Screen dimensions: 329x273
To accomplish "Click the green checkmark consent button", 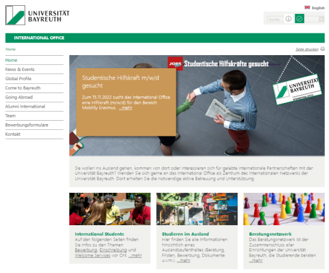I will (x=299, y=19).
